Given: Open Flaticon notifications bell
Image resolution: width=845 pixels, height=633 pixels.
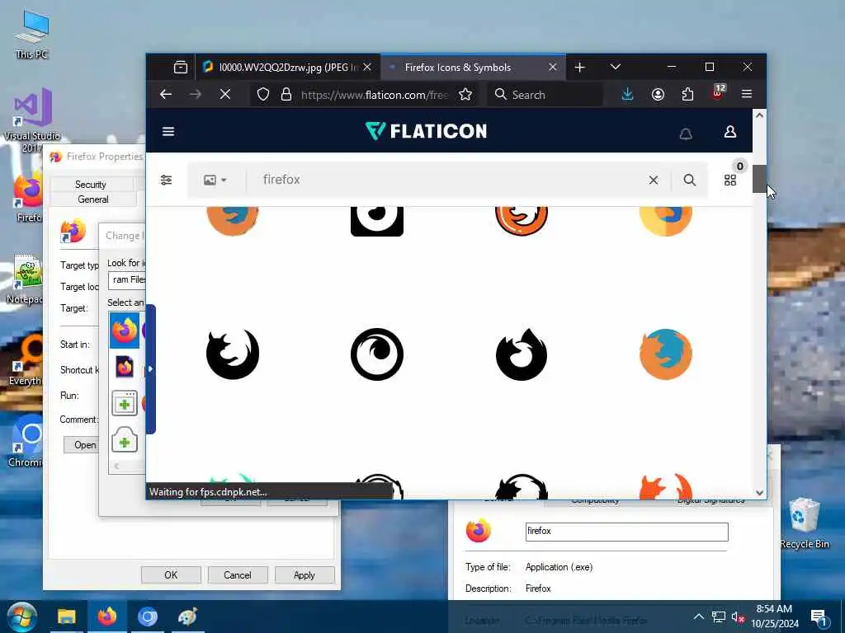Looking at the screenshot, I should (x=686, y=134).
